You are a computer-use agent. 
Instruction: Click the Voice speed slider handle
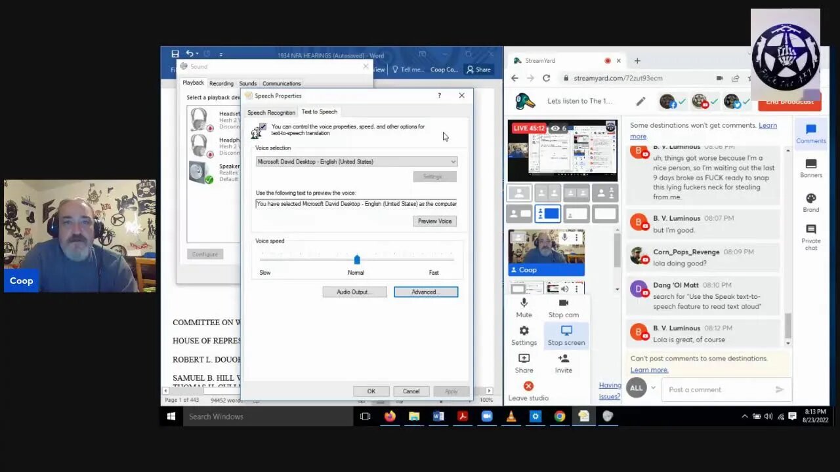point(357,260)
